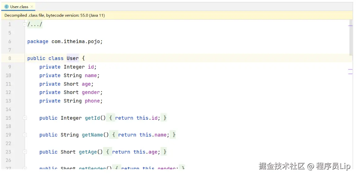Image resolution: width=356 pixels, height=176 pixels.
Task: Expand the getId() method fold on line 15
Action: pos(25,118)
